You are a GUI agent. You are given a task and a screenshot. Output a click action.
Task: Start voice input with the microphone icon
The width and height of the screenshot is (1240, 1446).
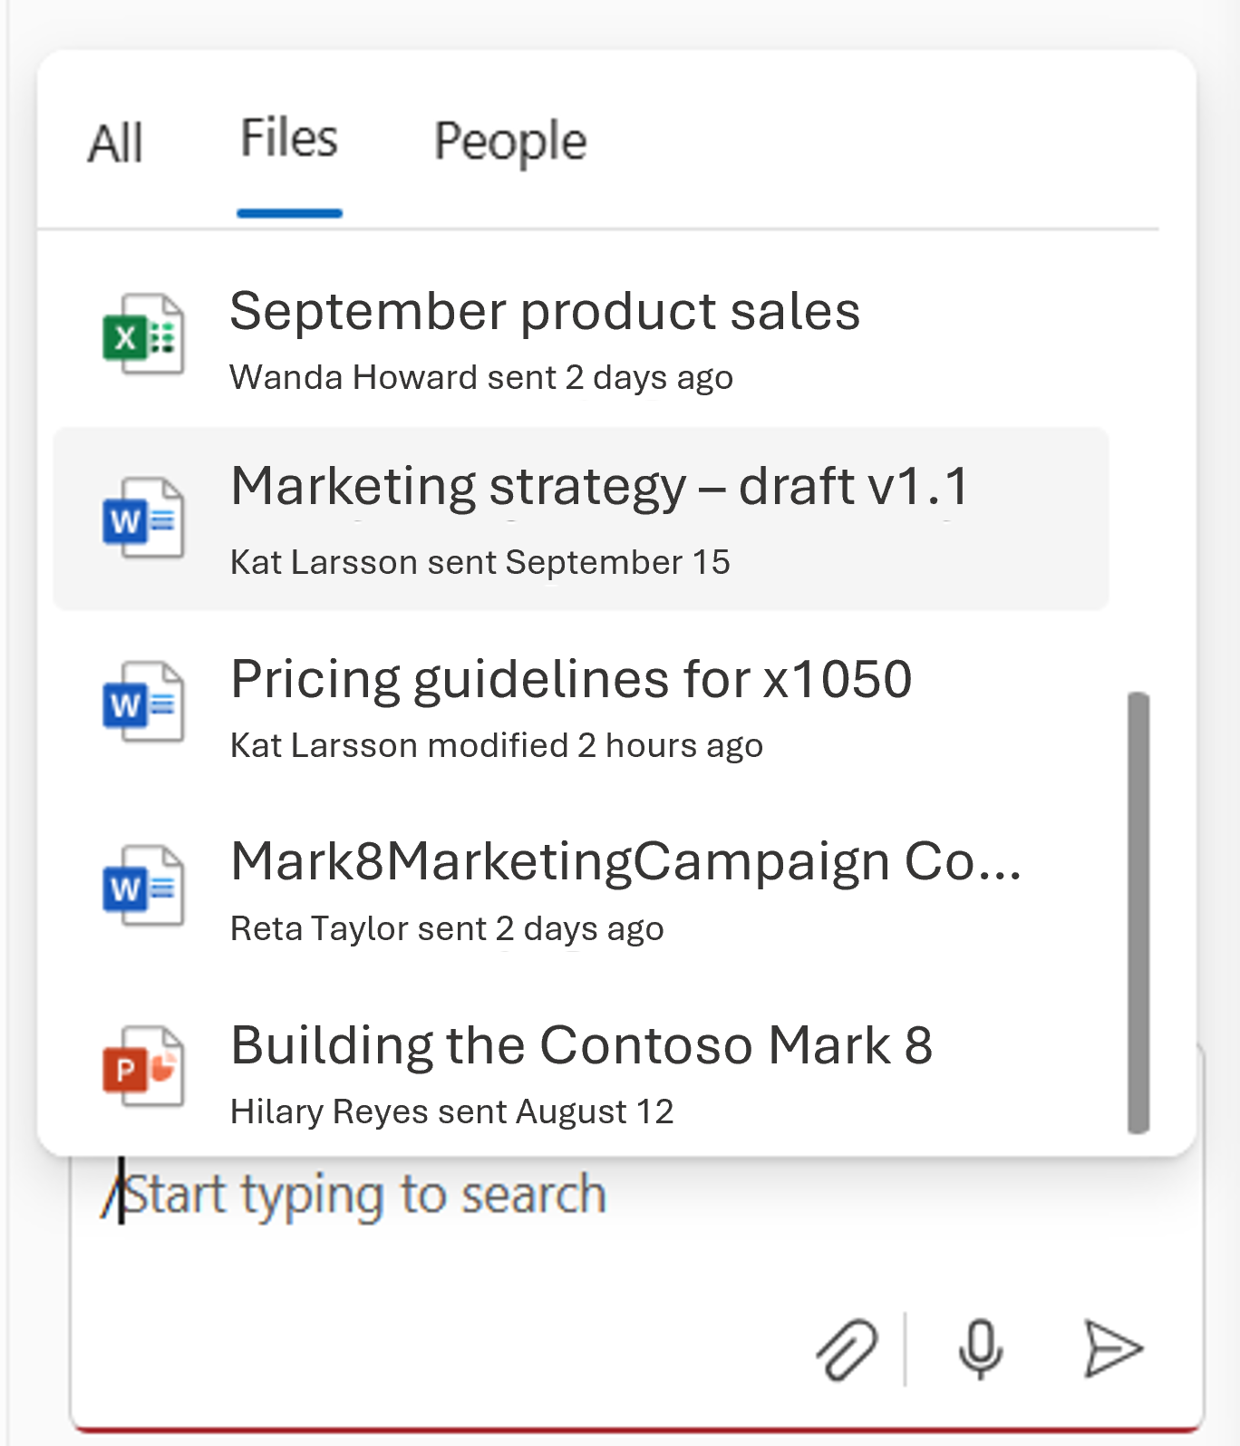coord(981,1350)
